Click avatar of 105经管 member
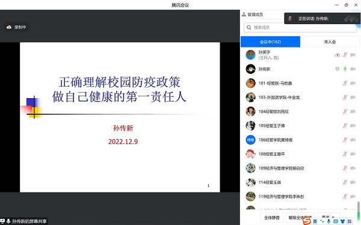This screenshot has width=361, height=225. pyautogui.click(x=250, y=126)
